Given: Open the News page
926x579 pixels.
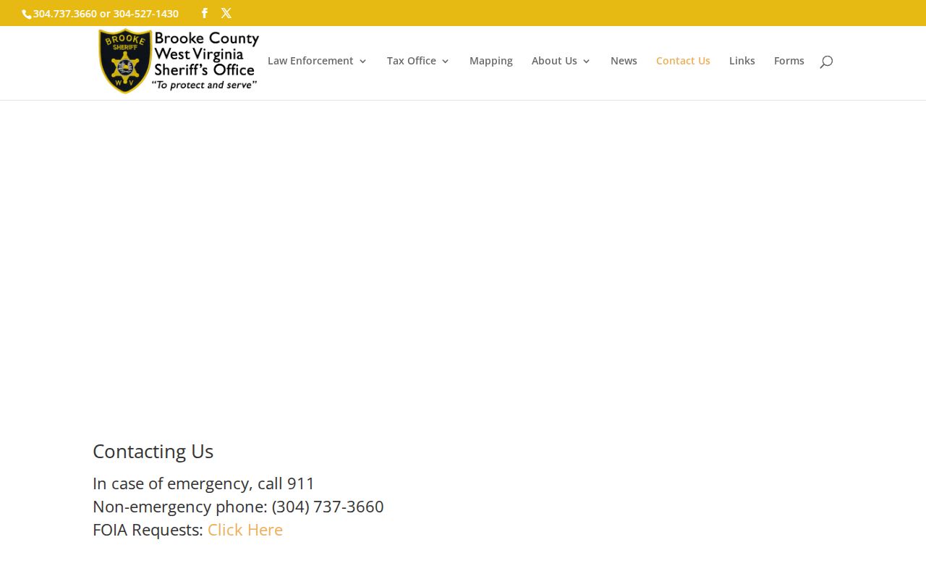Looking at the screenshot, I should tap(624, 61).
